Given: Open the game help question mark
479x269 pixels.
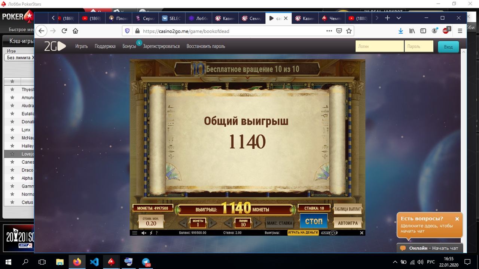Looking at the screenshot, I should (x=156, y=233).
